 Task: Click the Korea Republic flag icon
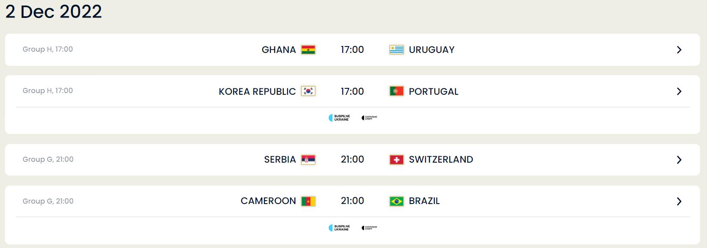pos(308,91)
